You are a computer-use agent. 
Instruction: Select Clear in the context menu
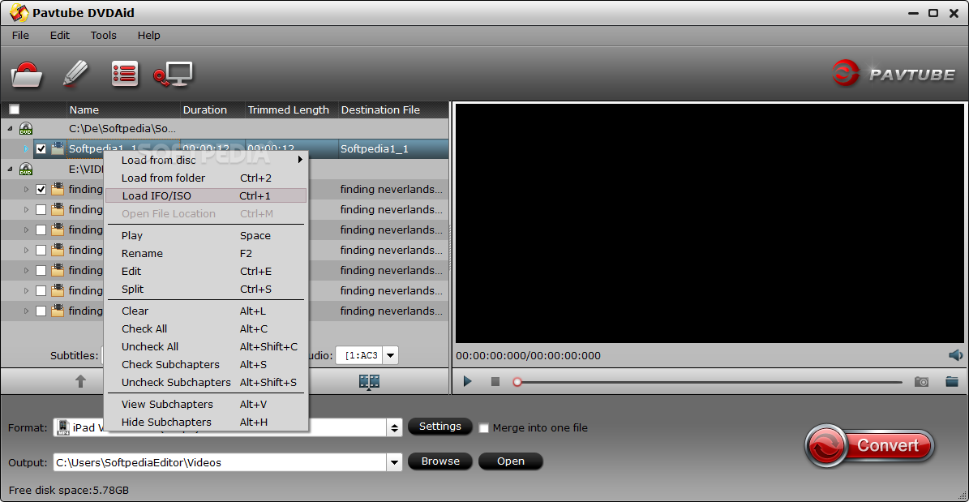click(205, 311)
